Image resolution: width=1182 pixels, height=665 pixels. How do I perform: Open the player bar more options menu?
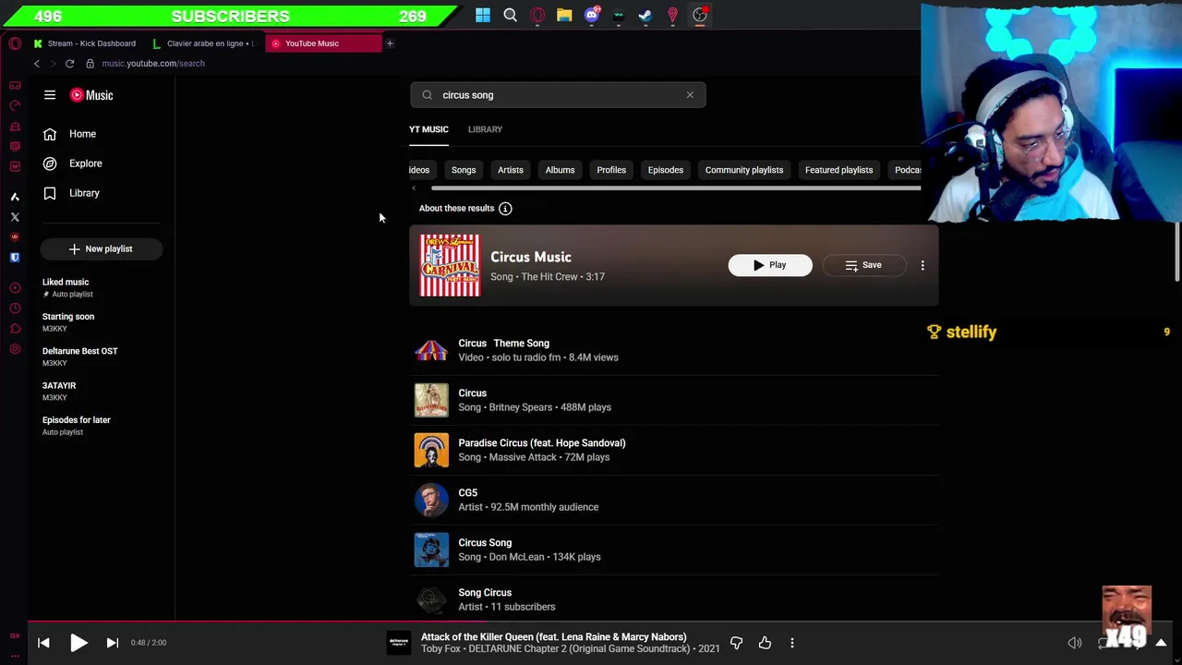point(791,643)
